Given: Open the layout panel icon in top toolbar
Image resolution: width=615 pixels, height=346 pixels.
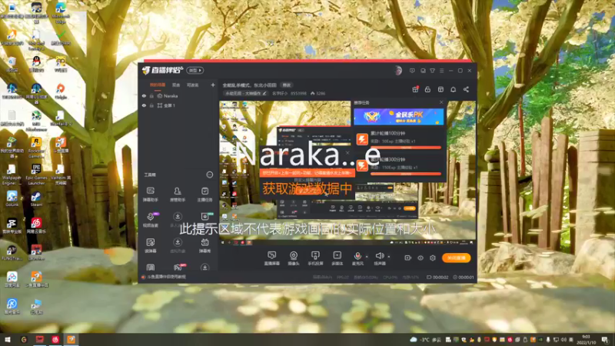Looking at the screenshot, I should pyautogui.click(x=440, y=89).
